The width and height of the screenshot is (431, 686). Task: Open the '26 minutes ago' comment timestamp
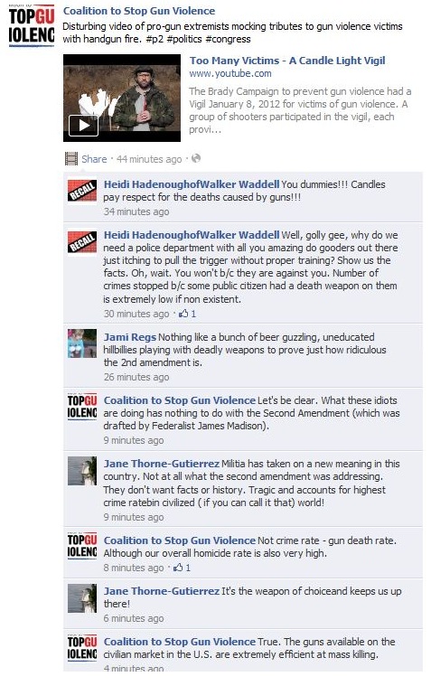click(136, 377)
